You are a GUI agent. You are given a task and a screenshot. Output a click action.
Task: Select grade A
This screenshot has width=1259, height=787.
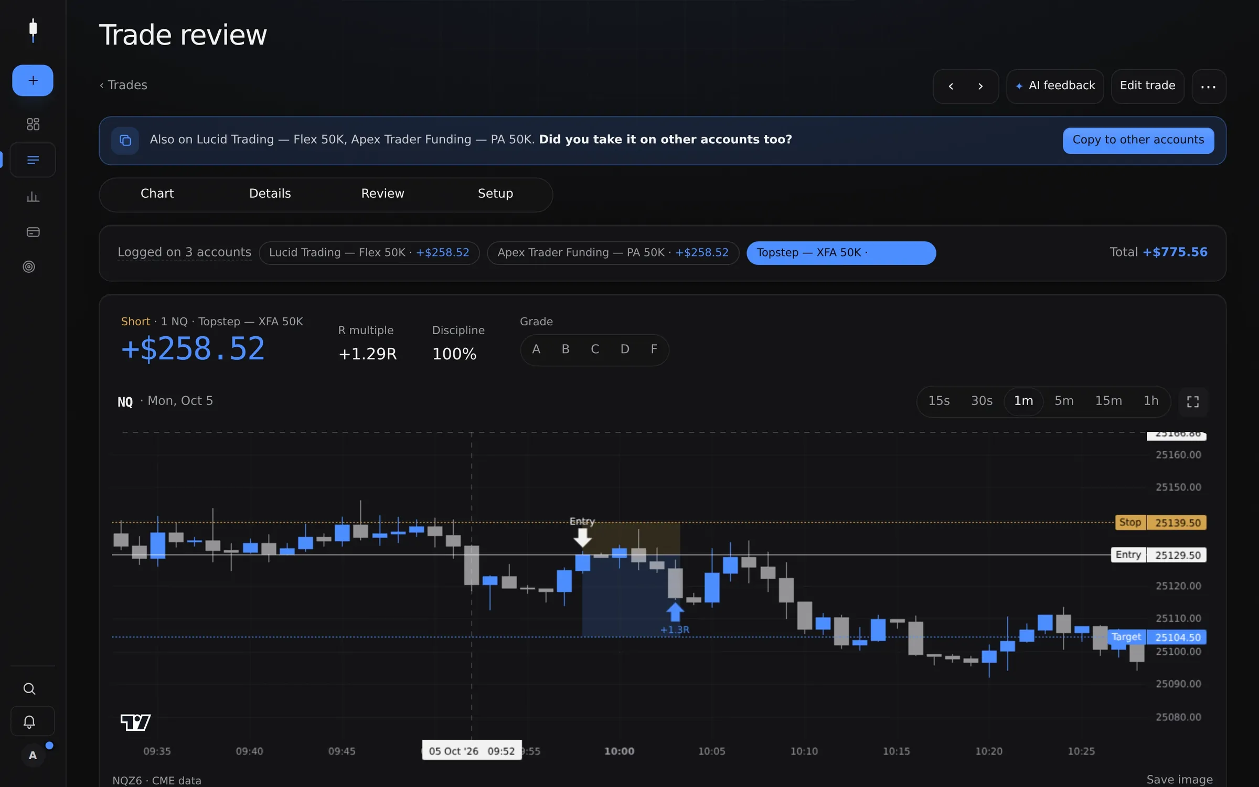(536, 349)
